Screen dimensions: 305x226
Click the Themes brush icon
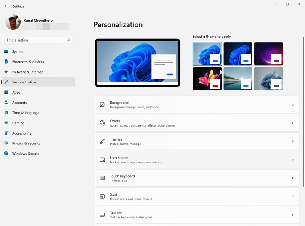point(102,141)
